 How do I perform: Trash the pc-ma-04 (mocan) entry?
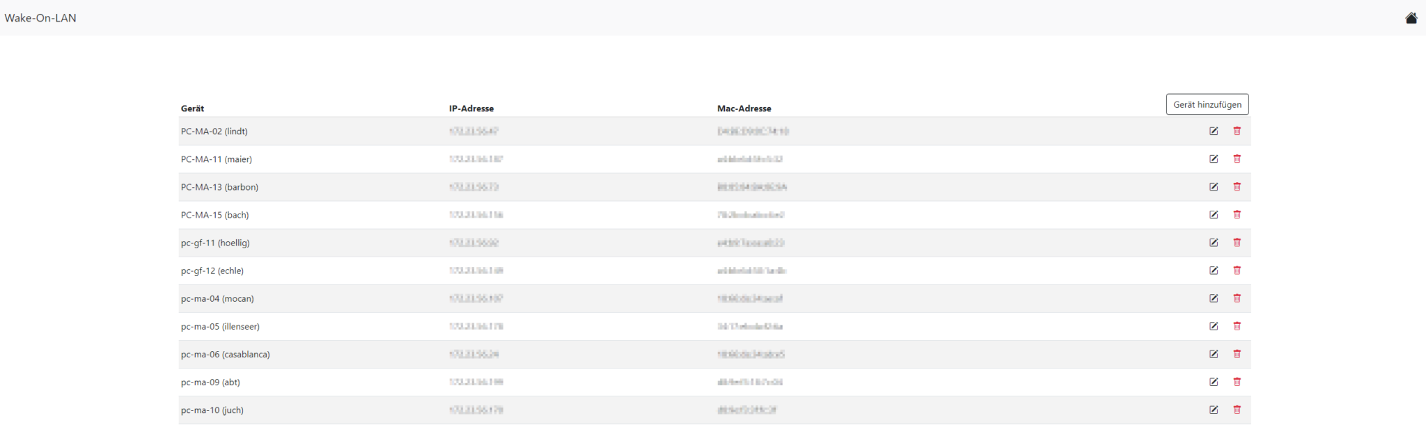1237,298
